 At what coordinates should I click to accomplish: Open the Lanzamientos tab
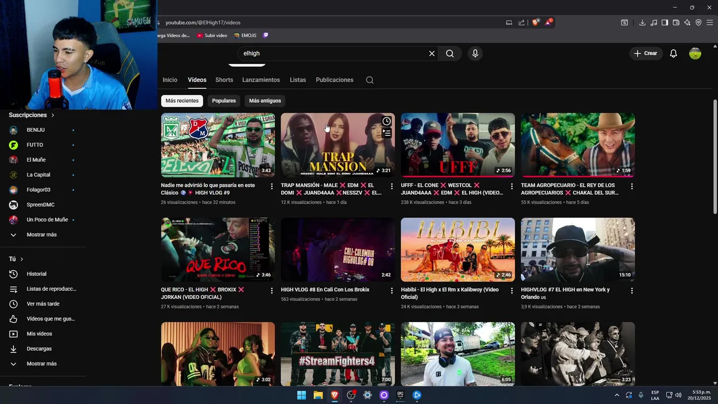click(261, 80)
